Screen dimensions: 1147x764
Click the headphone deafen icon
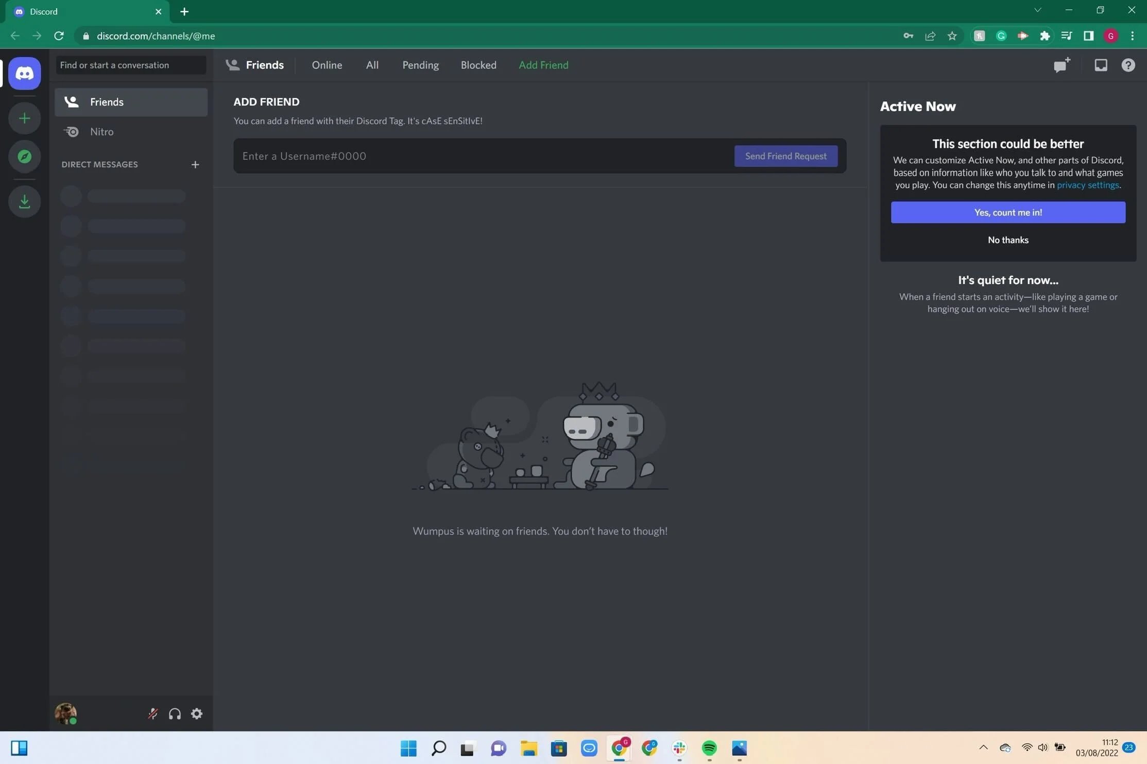tap(174, 713)
